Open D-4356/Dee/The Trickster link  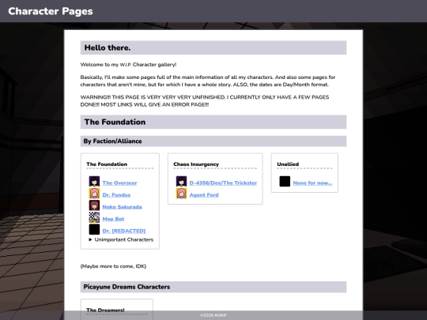(223, 183)
